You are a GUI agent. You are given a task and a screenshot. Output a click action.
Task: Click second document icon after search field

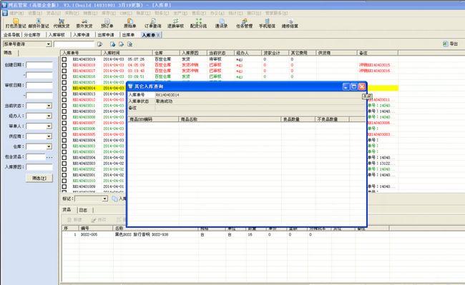click(122, 44)
